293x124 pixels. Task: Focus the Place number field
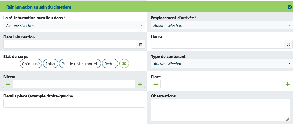pyautogui.click(x=221, y=84)
